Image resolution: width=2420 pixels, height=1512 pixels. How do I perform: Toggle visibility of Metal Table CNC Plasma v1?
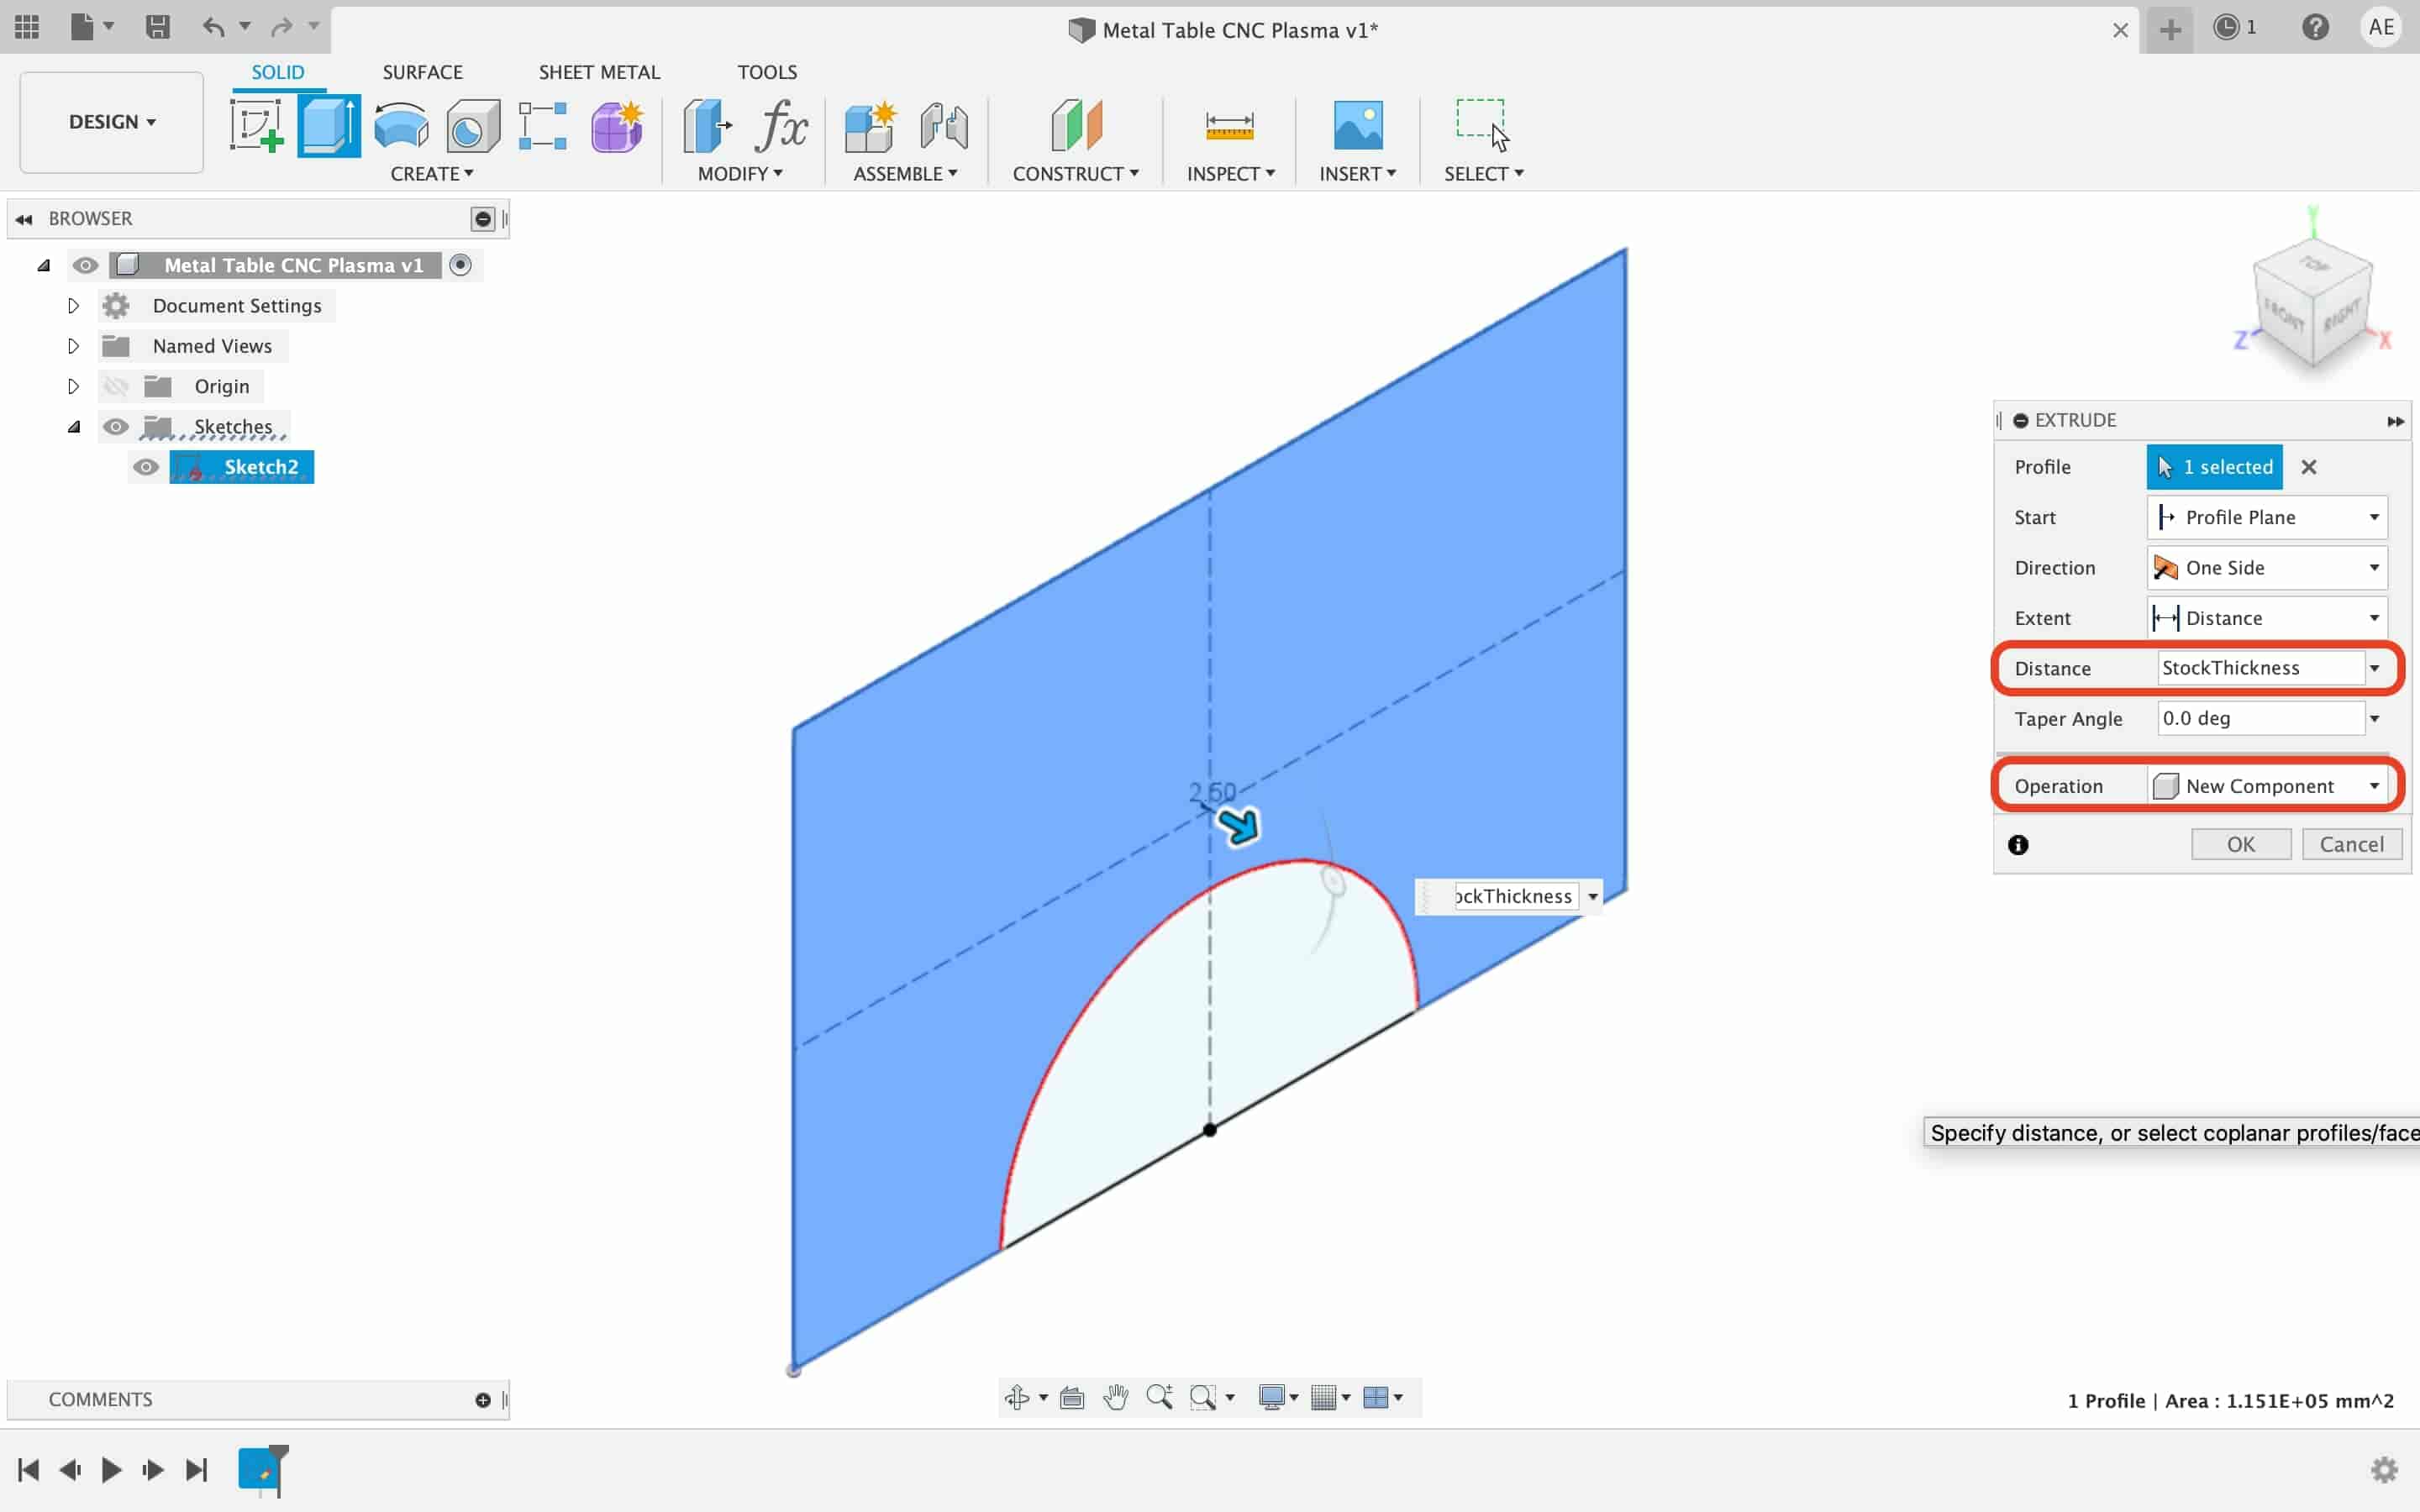pyautogui.click(x=85, y=265)
